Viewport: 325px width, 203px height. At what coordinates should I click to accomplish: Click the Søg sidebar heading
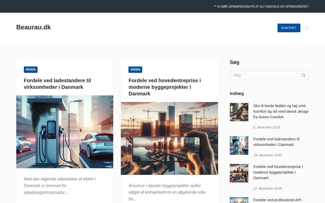pyautogui.click(x=235, y=62)
